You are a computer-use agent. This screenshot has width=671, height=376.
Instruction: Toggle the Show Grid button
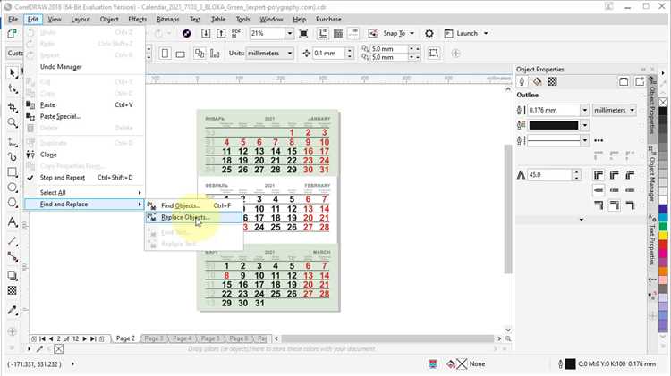[x=338, y=33]
